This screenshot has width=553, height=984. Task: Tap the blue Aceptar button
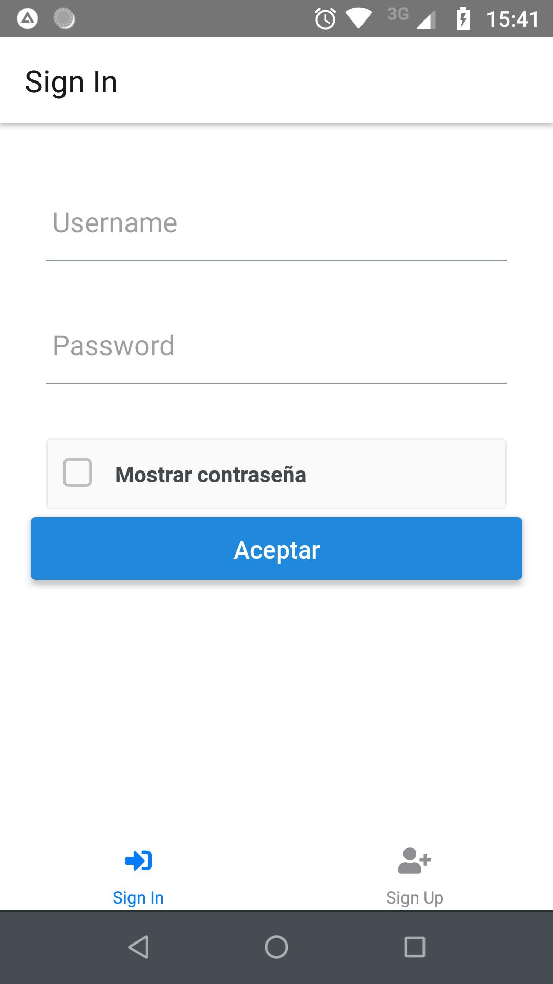(276, 548)
